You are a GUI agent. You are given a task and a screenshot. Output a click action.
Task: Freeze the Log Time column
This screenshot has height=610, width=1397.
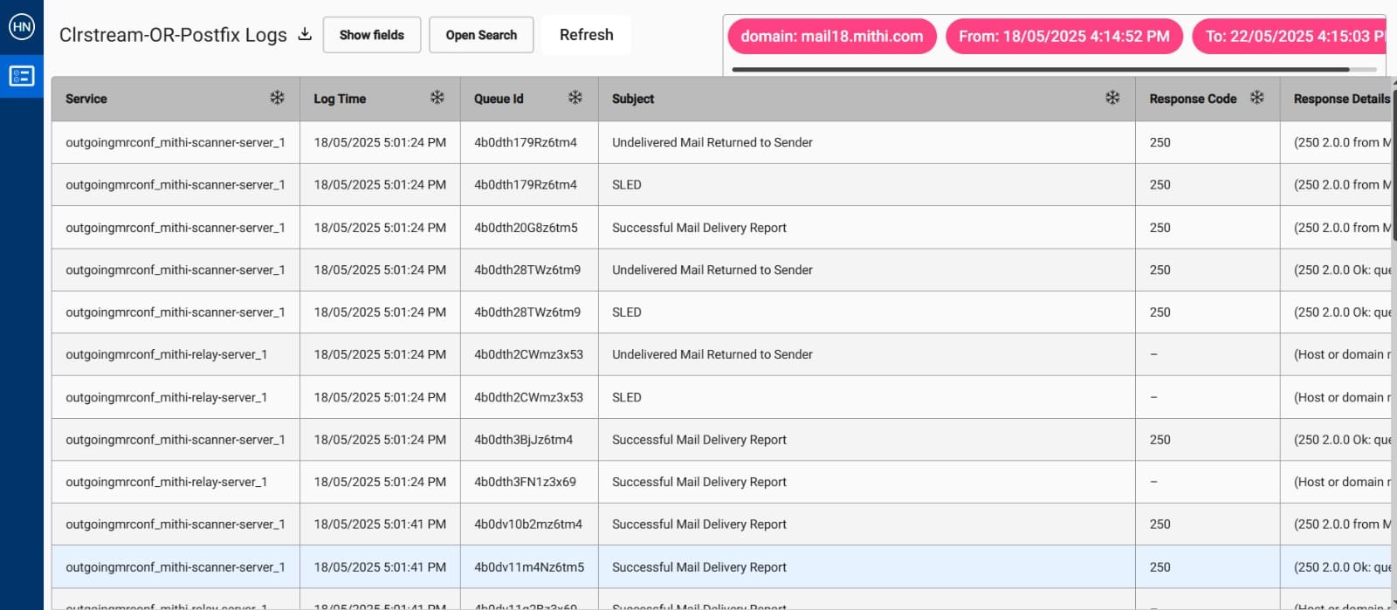point(437,98)
